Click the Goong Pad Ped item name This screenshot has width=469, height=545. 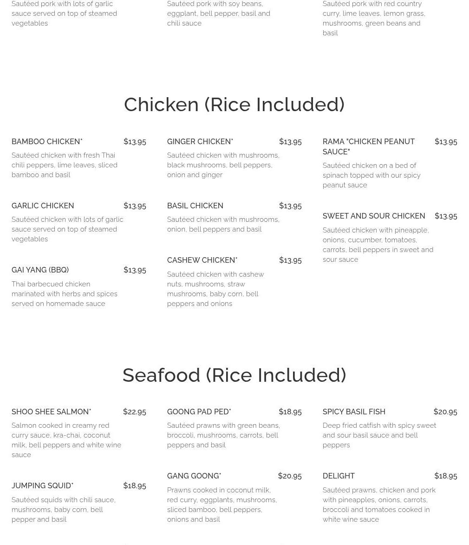(199, 412)
